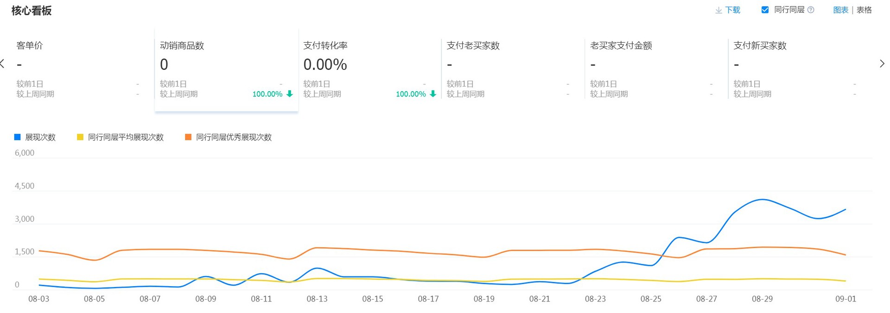890x313 pixels.
Task: Toggle the 同行同层 checkbox
Action: (x=765, y=10)
